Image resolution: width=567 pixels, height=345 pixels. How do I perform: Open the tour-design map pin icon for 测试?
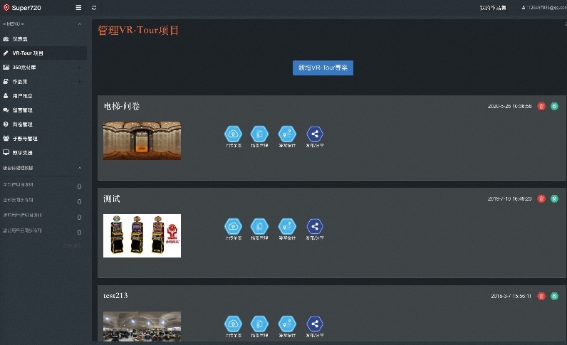tap(287, 226)
